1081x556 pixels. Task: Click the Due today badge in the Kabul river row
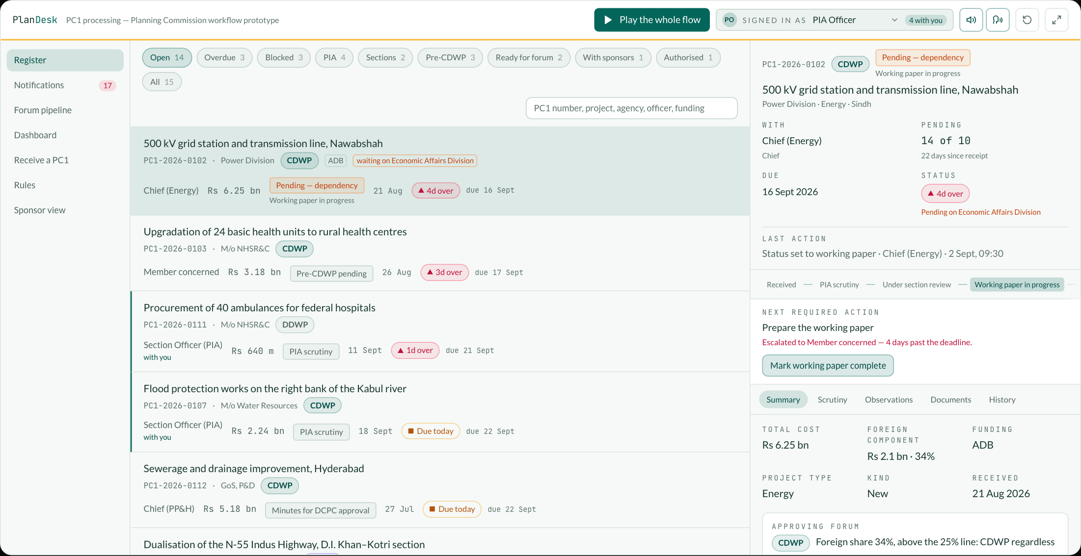tap(431, 431)
